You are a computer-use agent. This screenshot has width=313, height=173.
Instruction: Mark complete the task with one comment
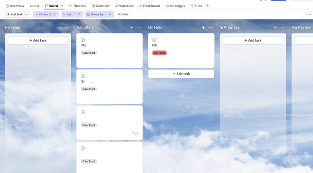click(83, 112)
